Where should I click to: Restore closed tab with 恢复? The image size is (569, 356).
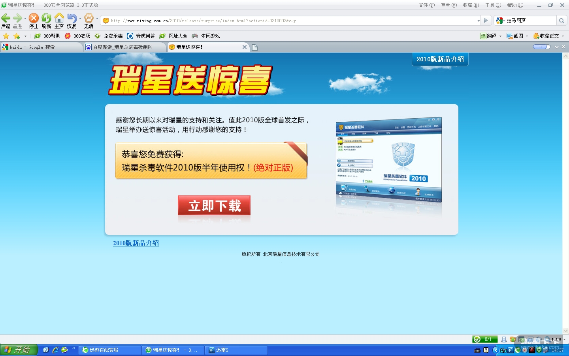[x=72, y=21]
